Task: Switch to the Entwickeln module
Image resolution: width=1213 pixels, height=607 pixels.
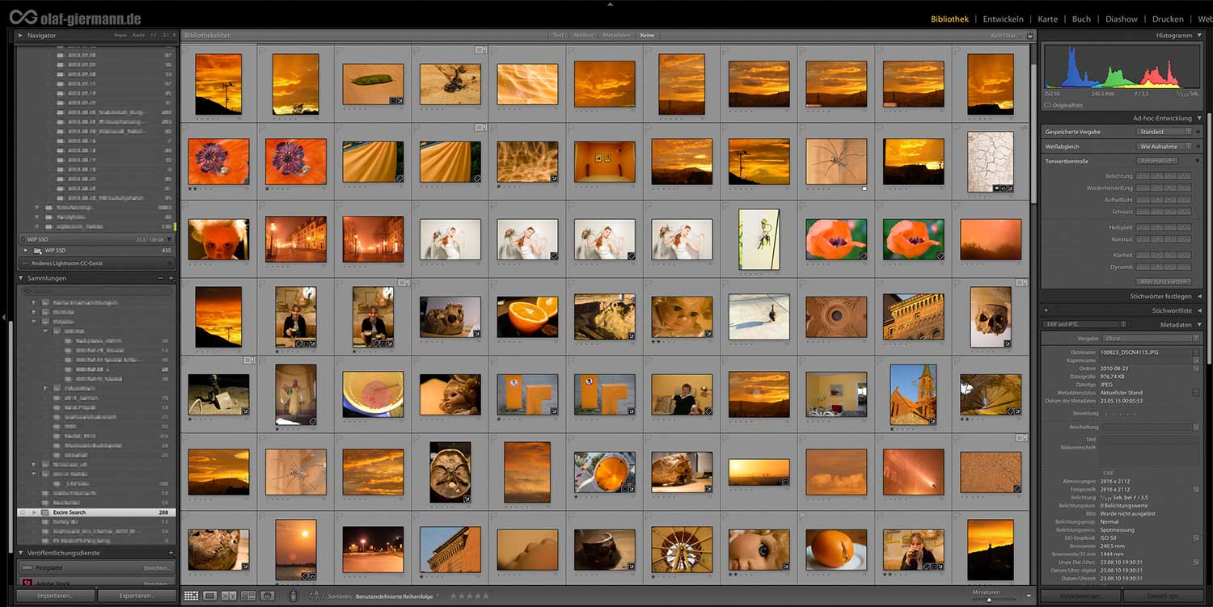Action: coord(1004,19)
